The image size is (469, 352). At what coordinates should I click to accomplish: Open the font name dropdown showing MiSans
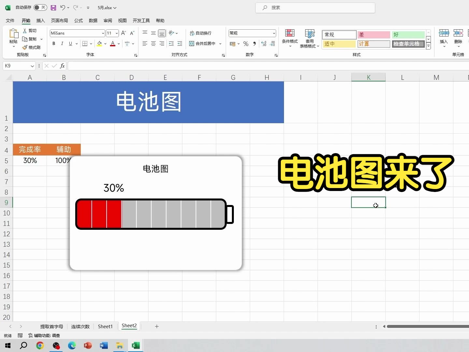102,33
